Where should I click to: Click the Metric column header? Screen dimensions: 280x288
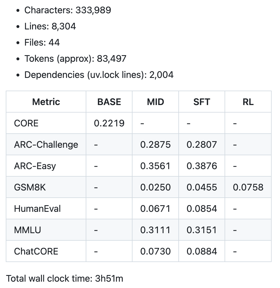tap(46, 102)
